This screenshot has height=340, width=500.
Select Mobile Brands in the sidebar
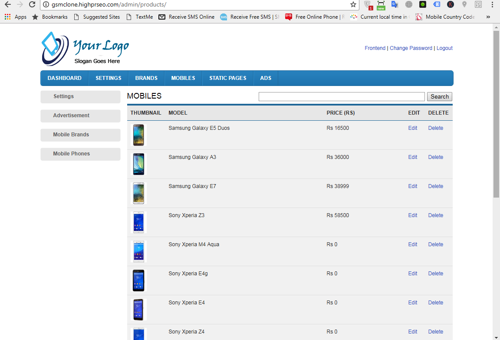[x=80, y=135]
